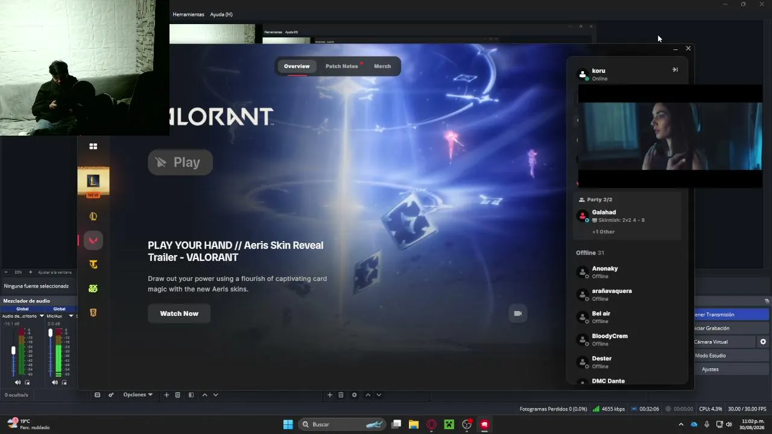This screenshot has width=772, height=434.
Task: Click 'Ajustar a la ventana' zoom option
Action: tap(55, 272)
